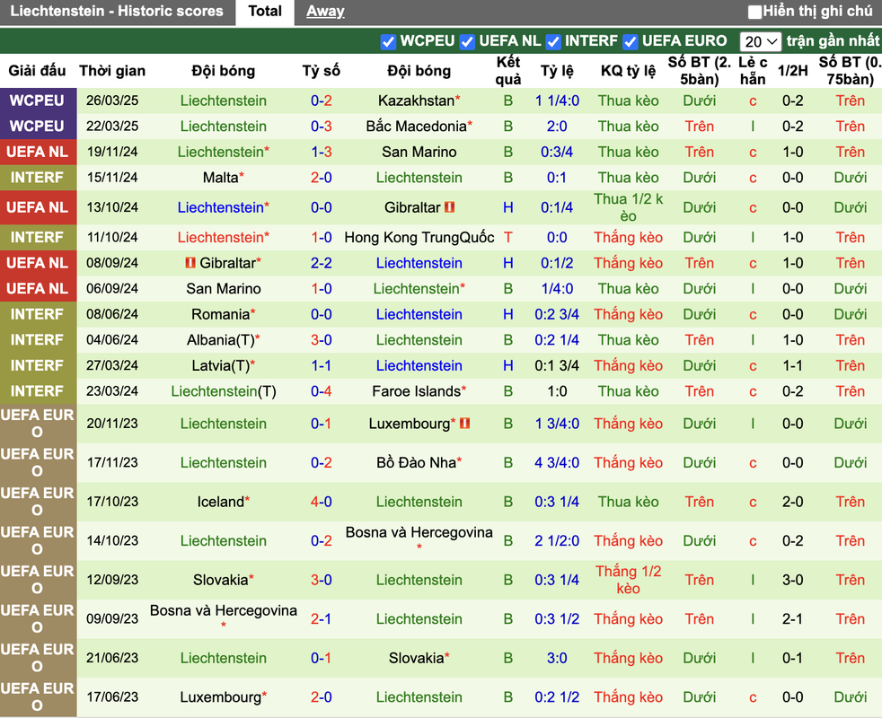This screenshot has width=882, height=718.
Task: Click the 0-4 score against Faroe Islands
Action: [322, 391]
